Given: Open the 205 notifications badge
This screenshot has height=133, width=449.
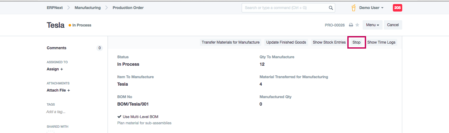Looking at the screenshot, I should pos(397,8).
